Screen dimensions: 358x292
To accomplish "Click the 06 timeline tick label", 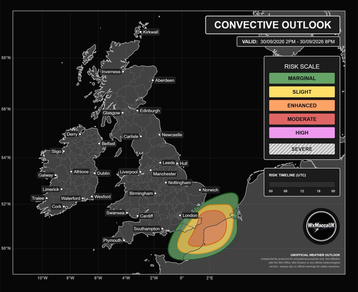I will (285, 191).
